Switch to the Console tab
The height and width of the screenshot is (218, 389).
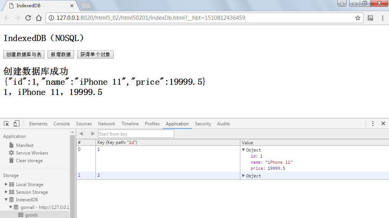coord(62,123)
